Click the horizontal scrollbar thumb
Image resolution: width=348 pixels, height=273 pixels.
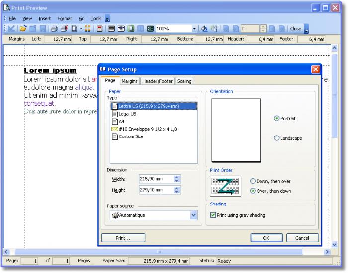[159, 252]
